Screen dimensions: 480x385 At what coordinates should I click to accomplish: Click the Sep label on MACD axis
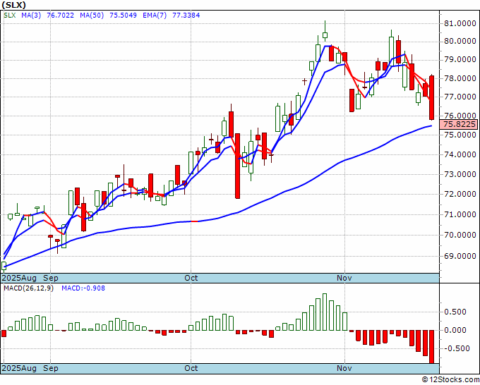click(x=51, y=368)
